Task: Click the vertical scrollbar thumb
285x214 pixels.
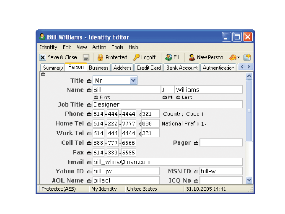Action: pyautogui.click(x=249, y=111)
